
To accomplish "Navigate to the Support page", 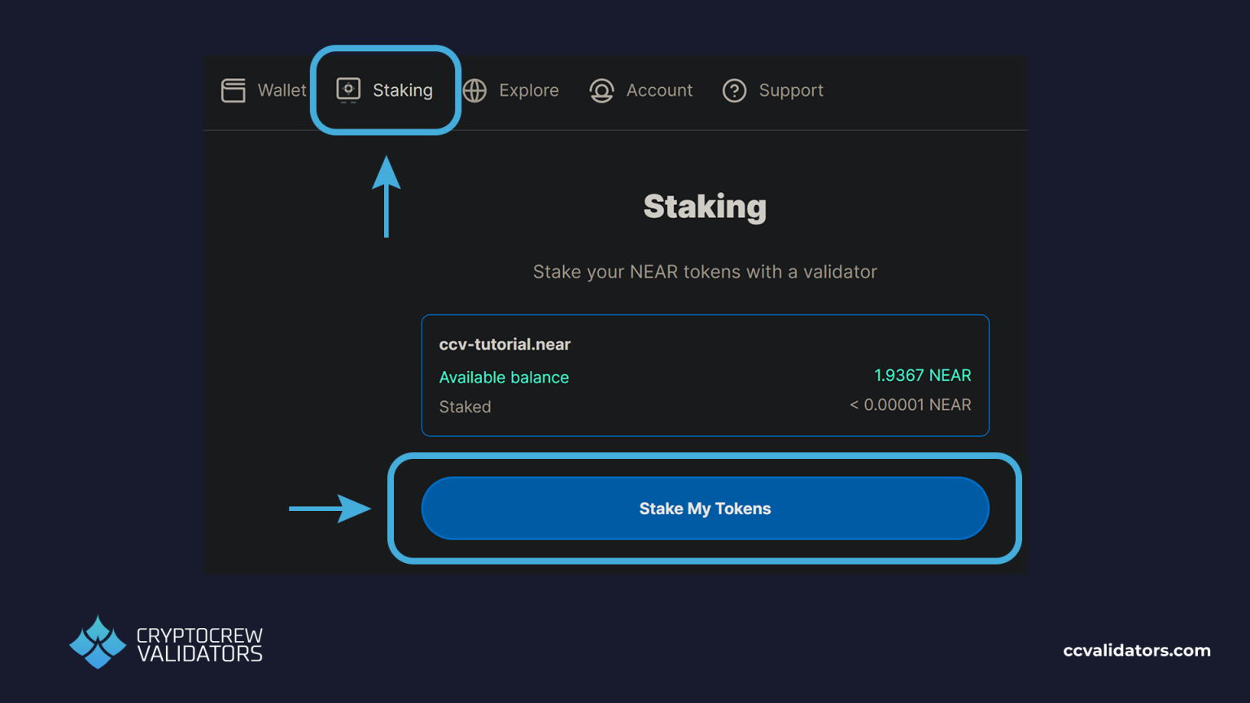I will click(x=791, y=90).
